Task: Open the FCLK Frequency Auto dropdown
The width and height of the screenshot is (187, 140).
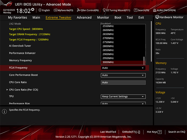Action: (x=123, y=68)
